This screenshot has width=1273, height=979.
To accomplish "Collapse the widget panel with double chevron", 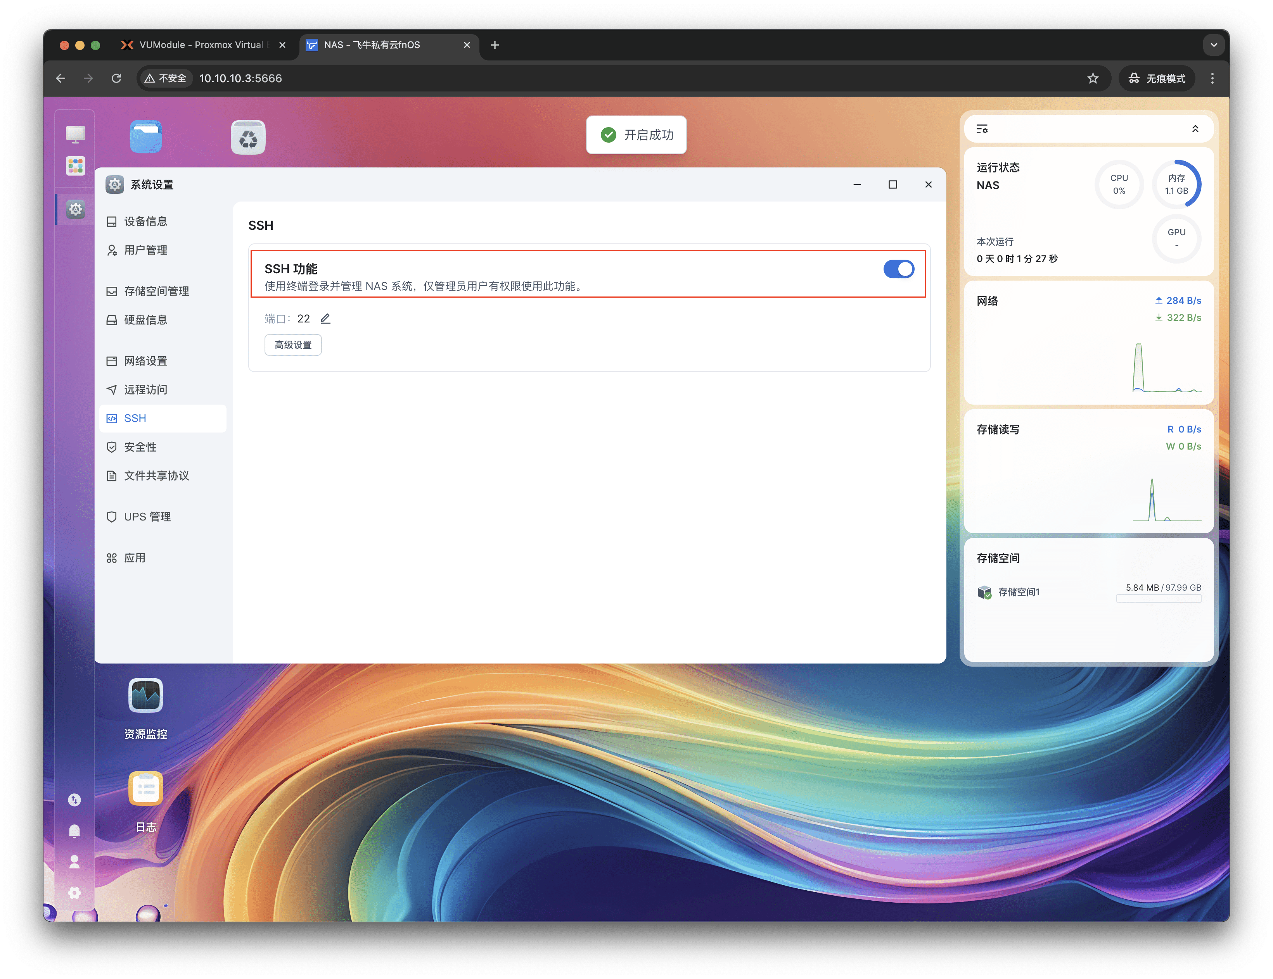I will 1195,129.
